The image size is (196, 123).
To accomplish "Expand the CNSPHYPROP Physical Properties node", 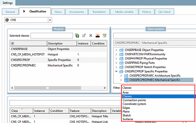I will click(x=116, y=59).
